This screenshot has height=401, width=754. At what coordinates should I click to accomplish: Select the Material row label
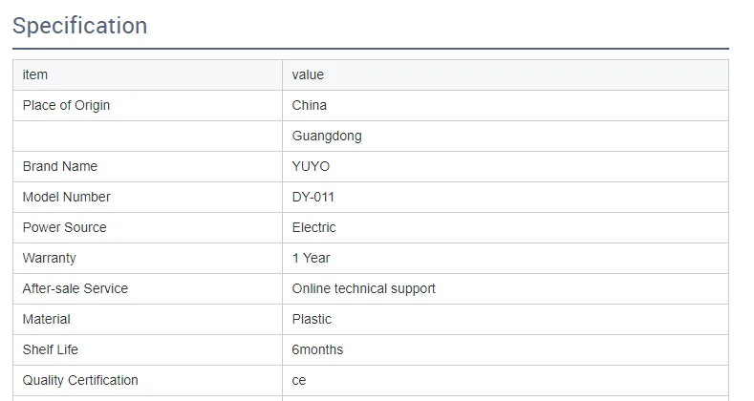47,319
